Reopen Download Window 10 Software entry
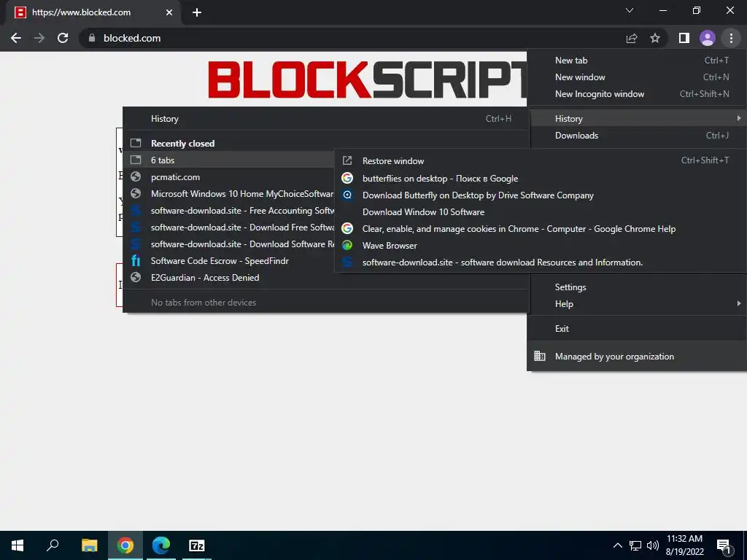Image resolution: width=747 pixels, height=560 pixels. tap(541, 212)
